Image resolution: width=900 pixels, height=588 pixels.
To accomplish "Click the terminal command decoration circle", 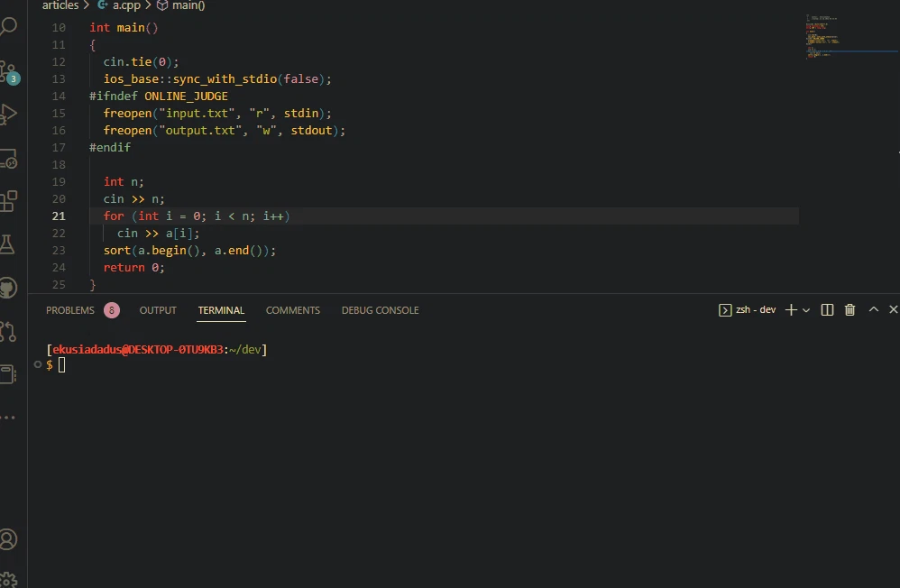I will coord(38,364).
